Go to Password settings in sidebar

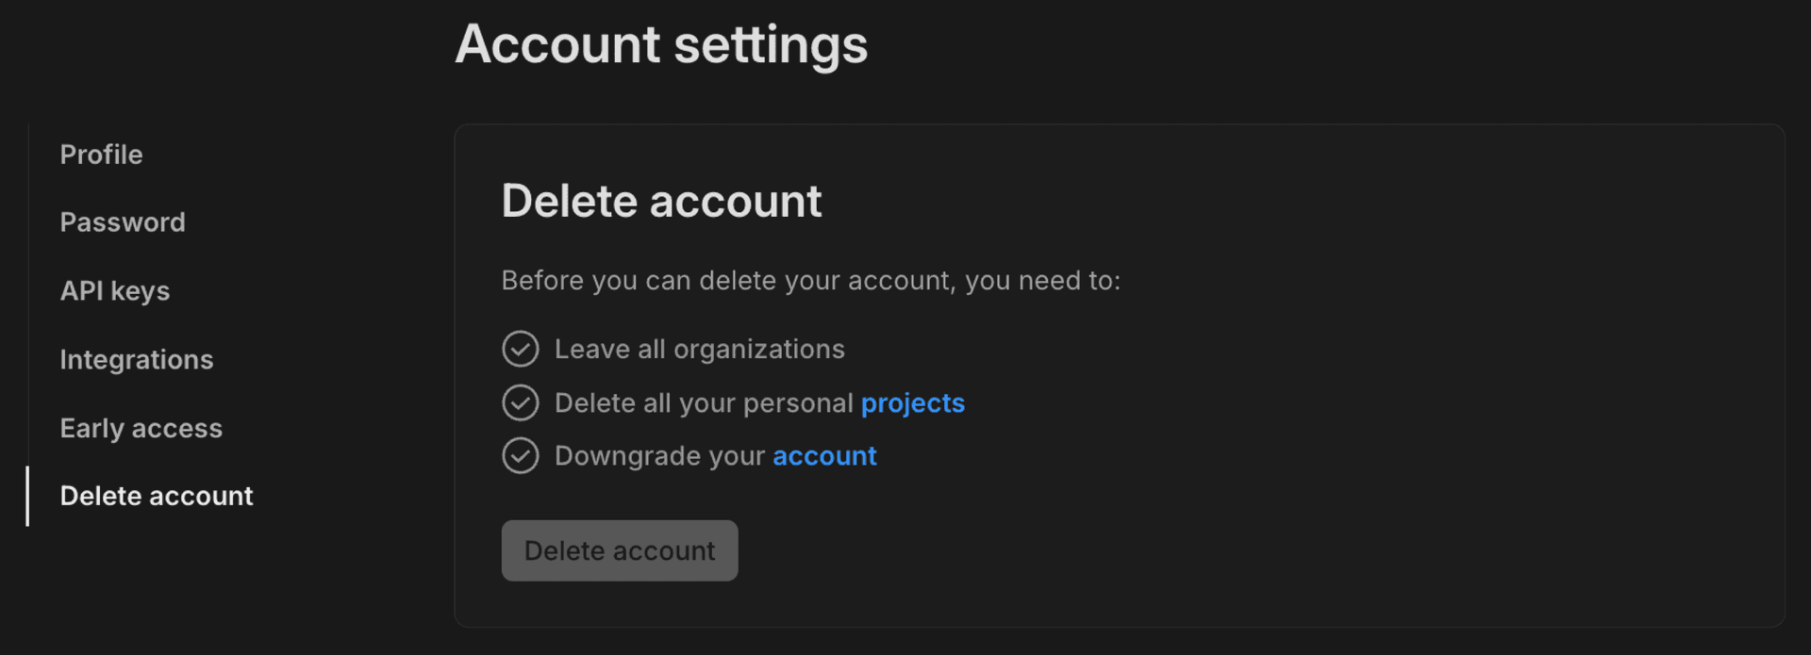(x=123, y=222)
